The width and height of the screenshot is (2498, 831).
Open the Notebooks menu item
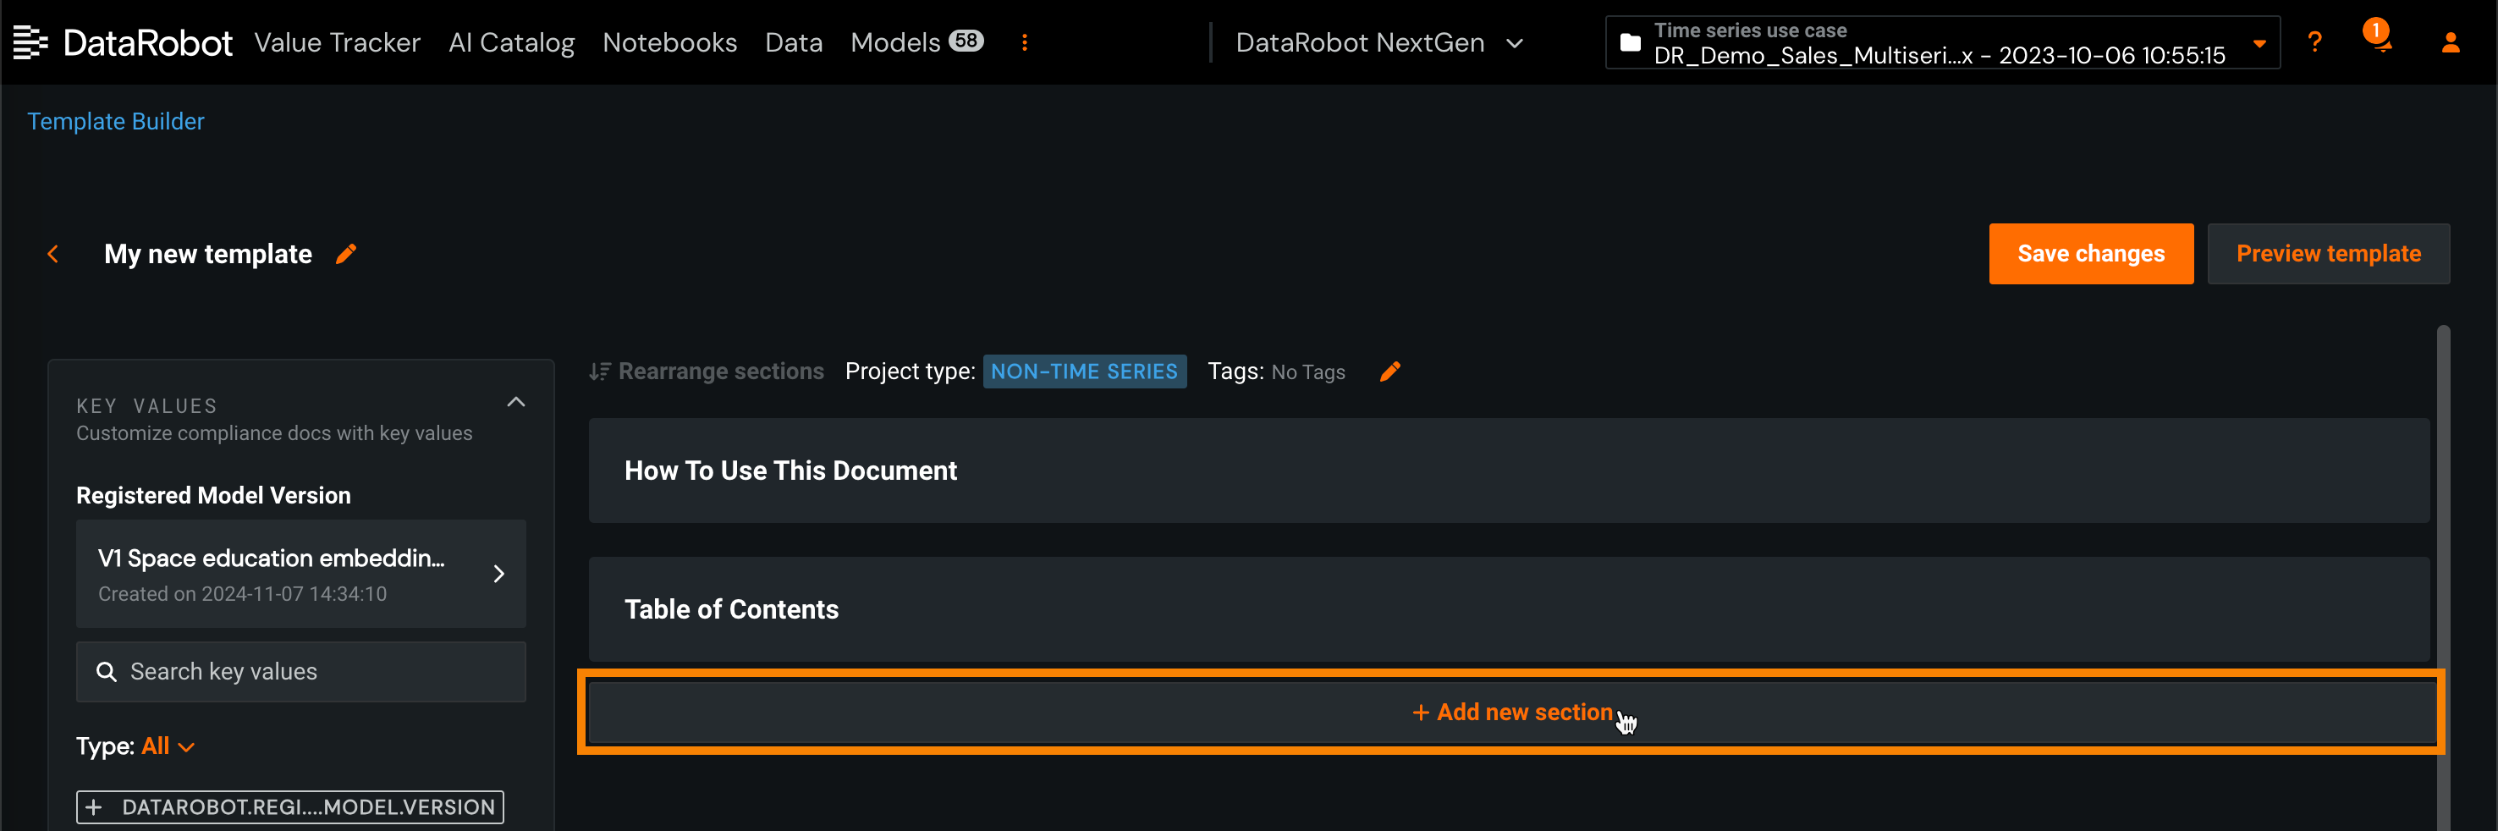tap(669, 42)
